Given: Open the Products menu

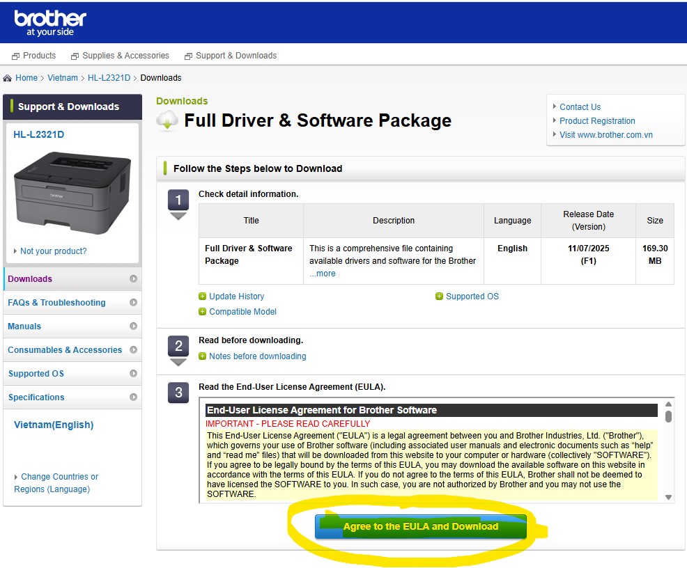Looking at the screenshot, I should tap(39, 56).
